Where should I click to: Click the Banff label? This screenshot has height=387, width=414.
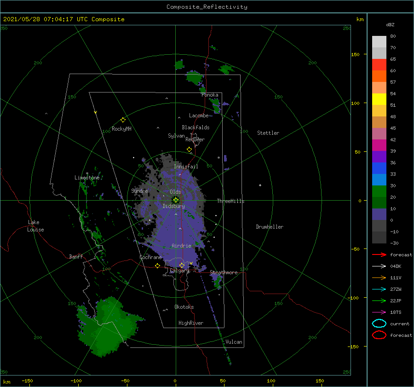tap(76, 256)
